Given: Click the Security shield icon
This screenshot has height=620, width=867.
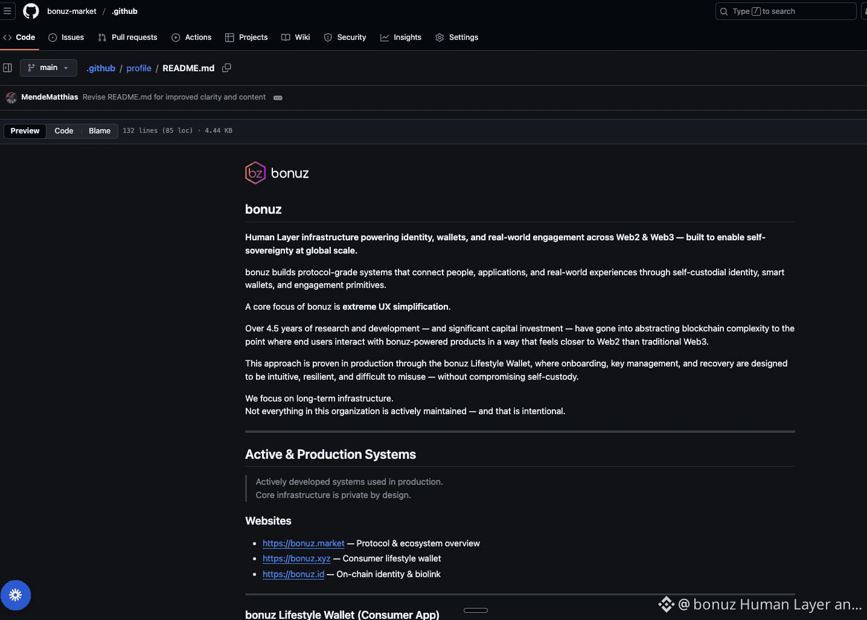Looking at the screenshot, I should coord(328,37).
